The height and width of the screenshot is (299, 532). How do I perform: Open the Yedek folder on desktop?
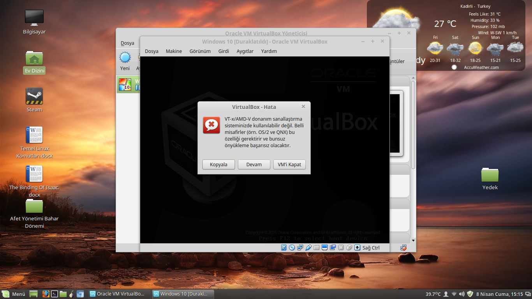(x=490, y=175)
